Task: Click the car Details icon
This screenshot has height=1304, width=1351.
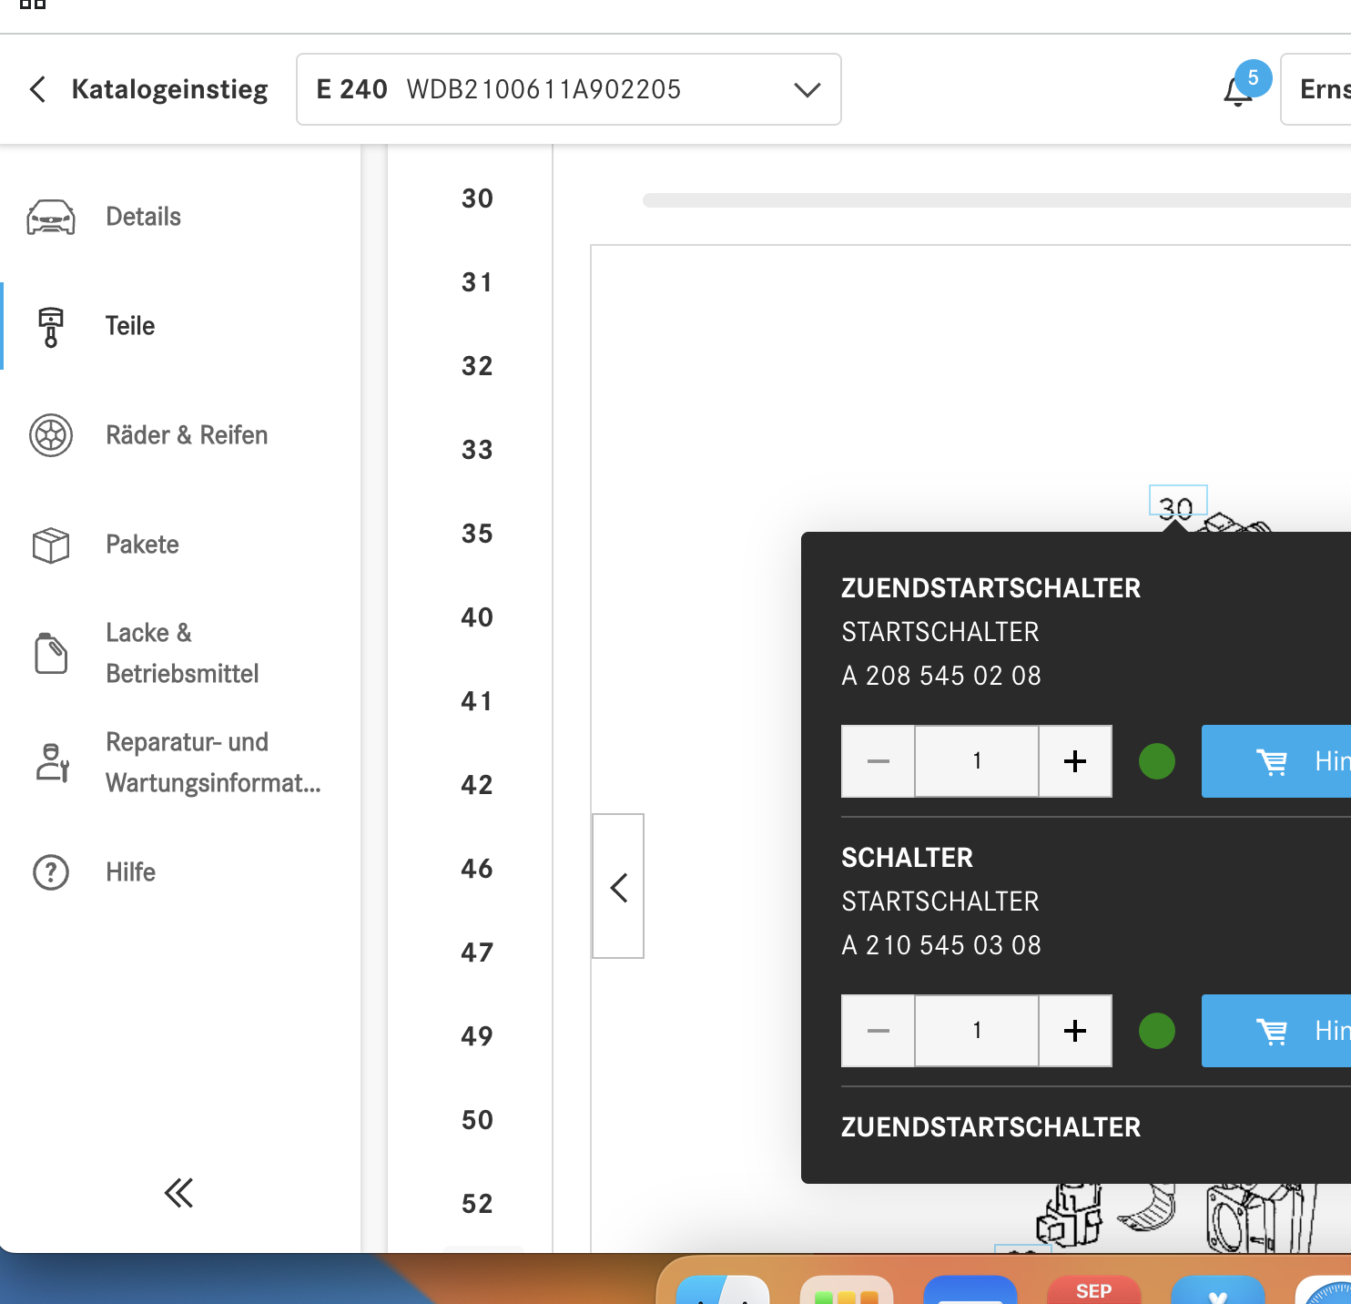Action: (51, 217)
